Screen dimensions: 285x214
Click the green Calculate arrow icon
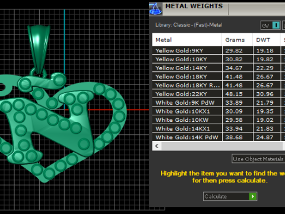pyautogui.click(x=252, y=196)
